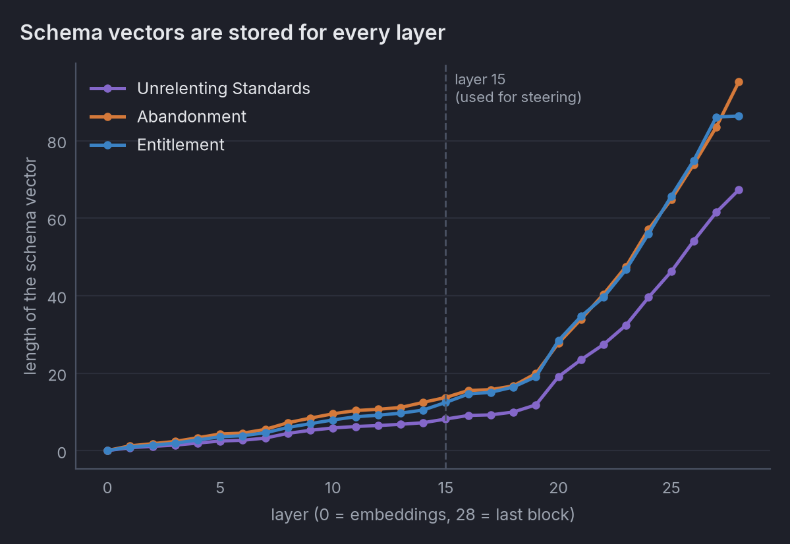Click y-axis tick label 60

coord(57,221)
